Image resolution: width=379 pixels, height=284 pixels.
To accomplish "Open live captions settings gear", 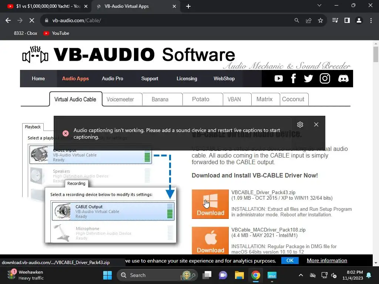I will [300, 125].
